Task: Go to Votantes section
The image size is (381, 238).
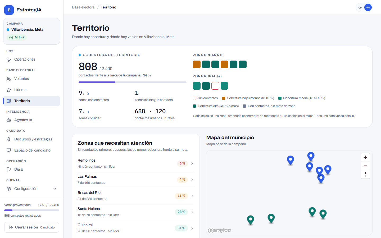Action: tap(32, 79)
